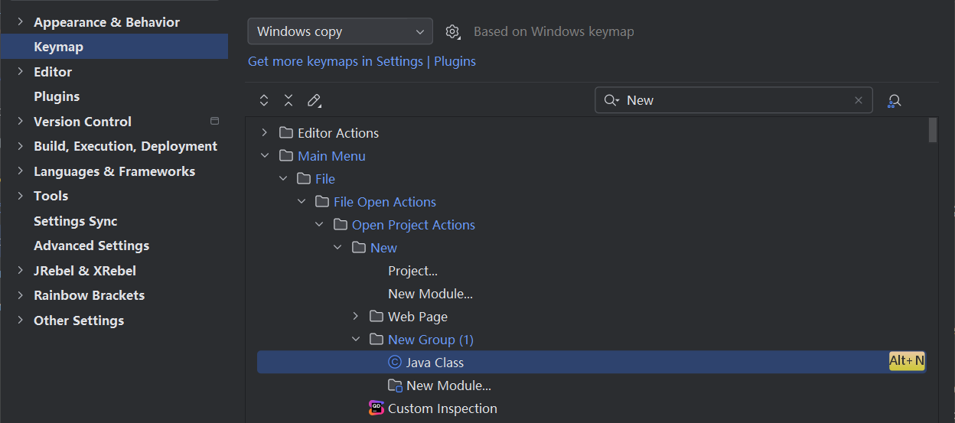This screenshot has height=423, width=955.
Task: Collapse the New Group (1) node
Action: pos(355,340)
